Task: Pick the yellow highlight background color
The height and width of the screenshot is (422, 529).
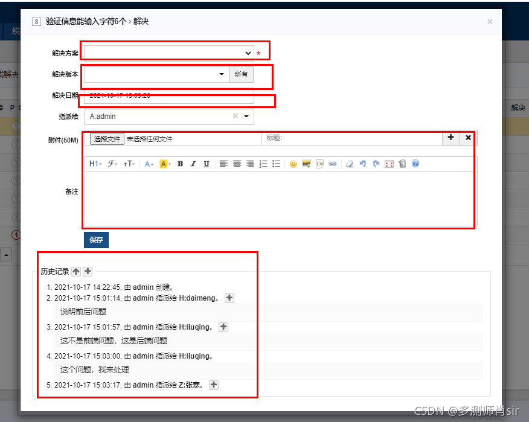Action: [x=165, y=164]
